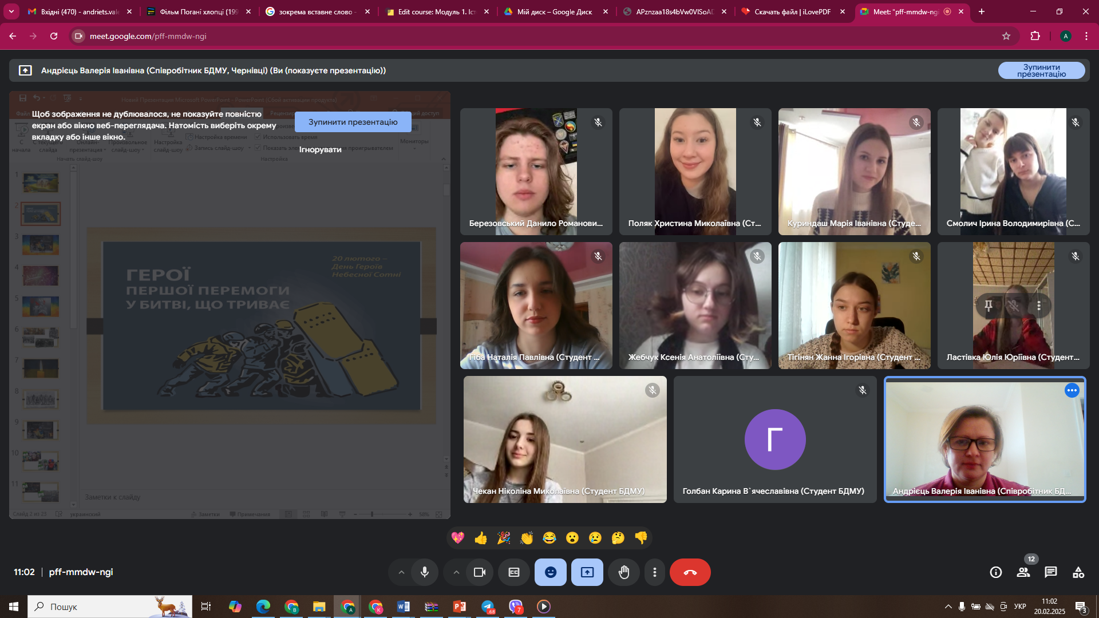This screenshot has width=1099, height=618.
Task: Switch to the Edit course Модуль 1 tab
Action: point(437,11)
